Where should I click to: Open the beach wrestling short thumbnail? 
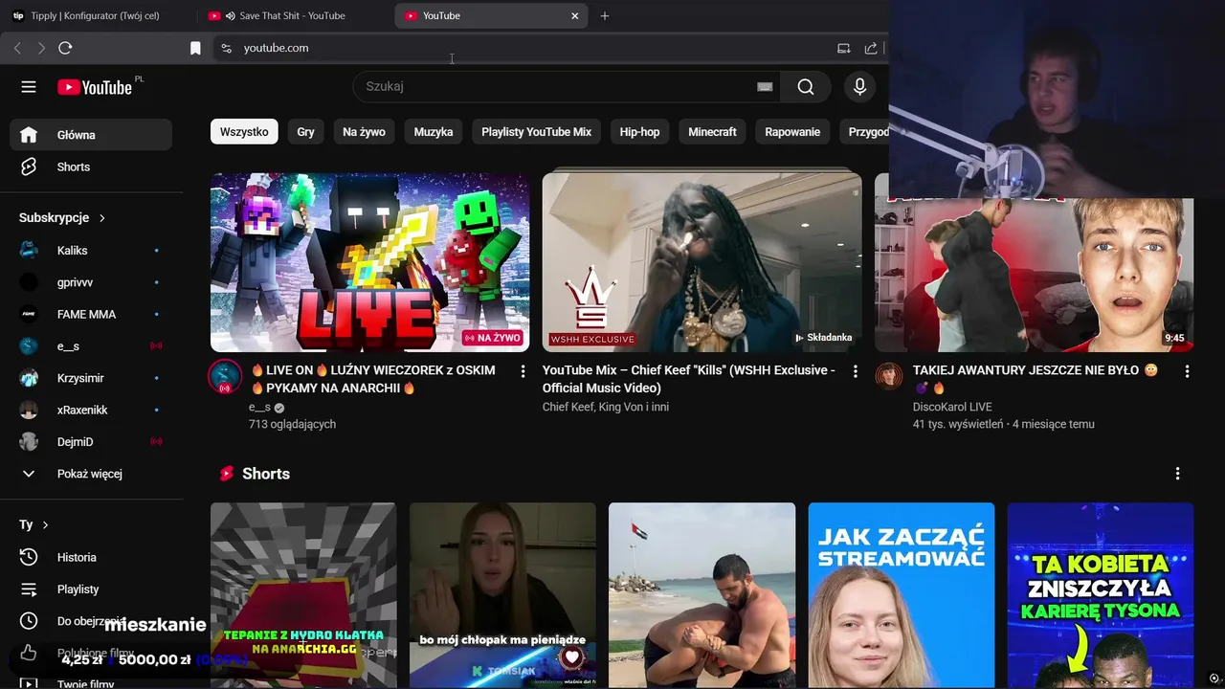[702, 595]
